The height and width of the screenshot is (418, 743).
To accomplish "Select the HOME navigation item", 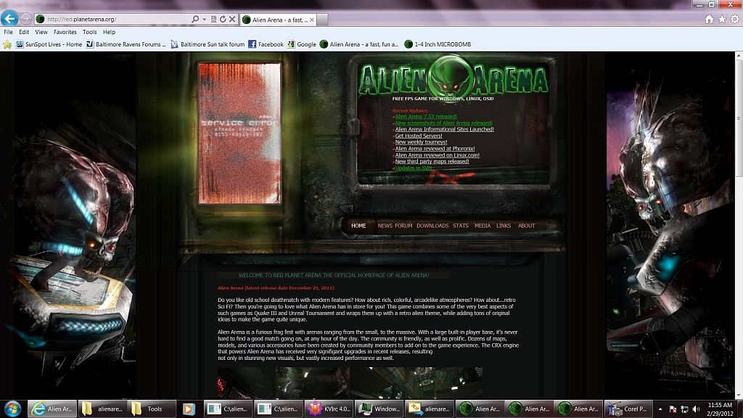I will click(x=358, y=226).
